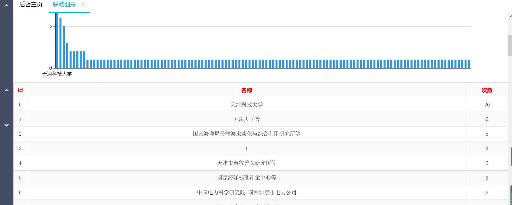Click the sidebar down arrow
Screen dimensions: 512x205
[x=7, y=125]
